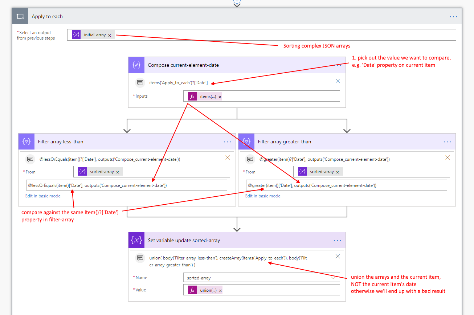The image size is (474, 315).
Task: Click the Filter array greater-than action icon
Action: point(246,142)
